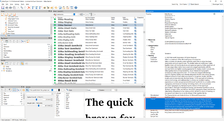This screenshot has height=121, width=224.
Task: Click the green status dot for Sitka Heading
Action: point(55,19)
